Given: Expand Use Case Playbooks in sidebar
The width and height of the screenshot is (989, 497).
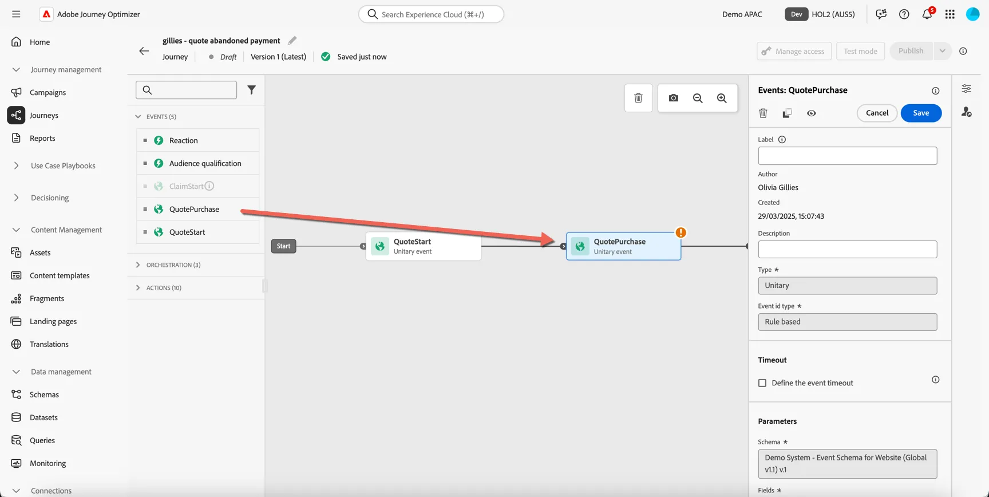Looking at the screenshot, I should [x=16, y=165].
